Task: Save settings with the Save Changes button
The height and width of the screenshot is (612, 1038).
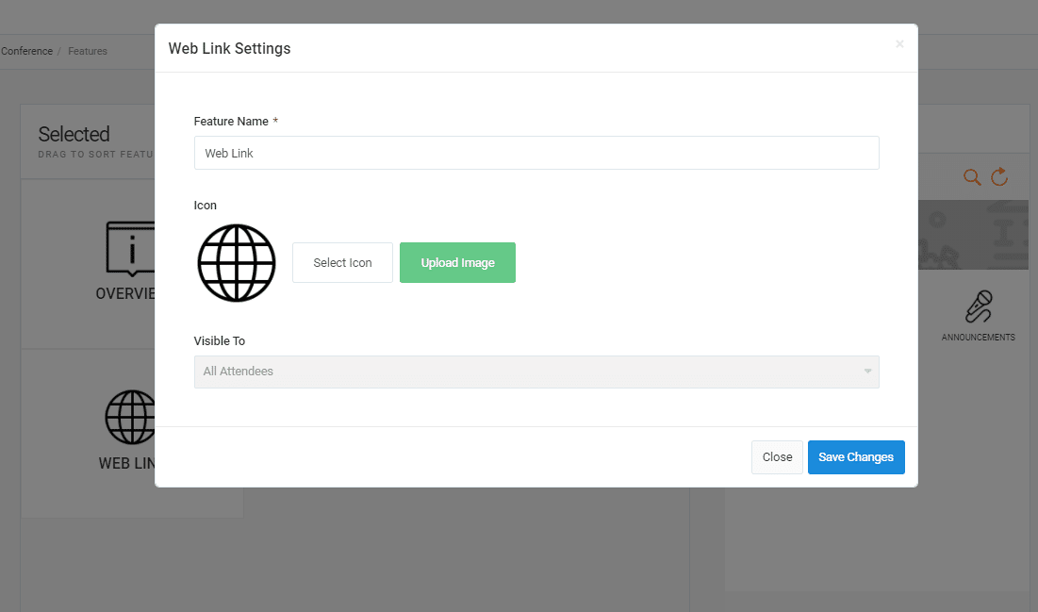Action: (855, 457)
